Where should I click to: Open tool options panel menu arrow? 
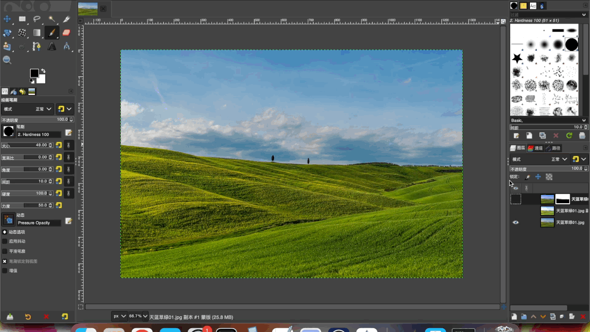(70, 91)
